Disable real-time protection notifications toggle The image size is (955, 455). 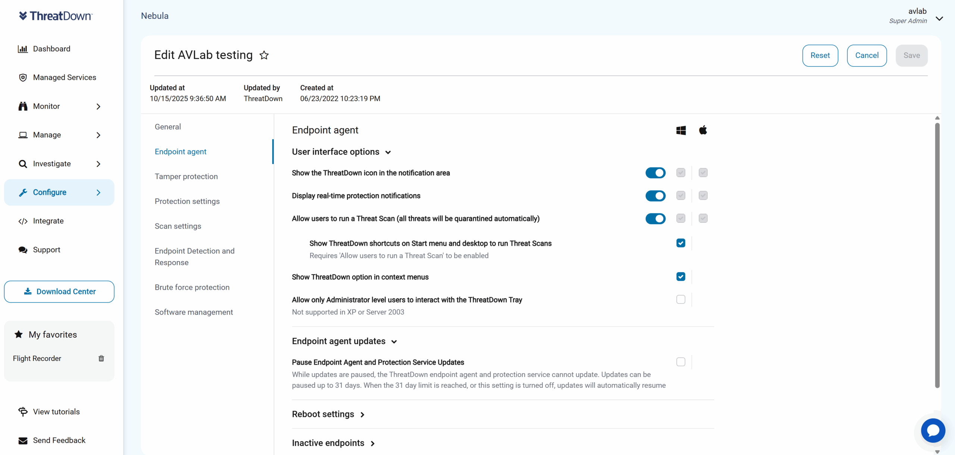(655, 196)
